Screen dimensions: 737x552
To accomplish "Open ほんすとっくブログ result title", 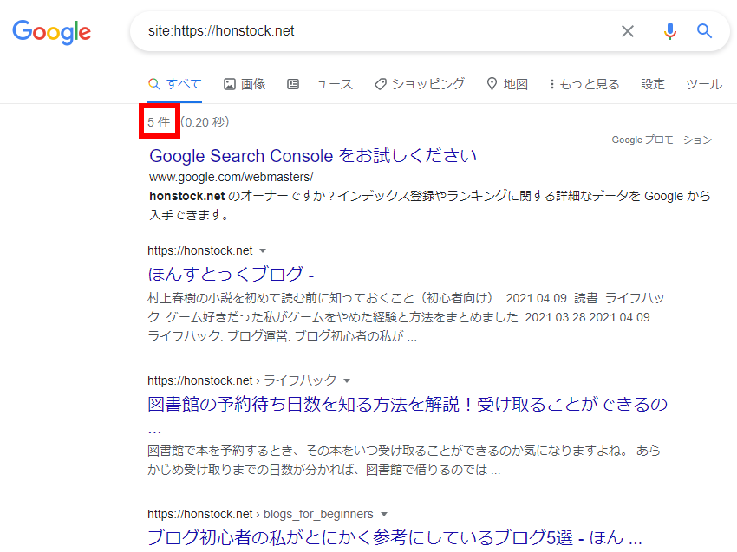I will (231, 274).
